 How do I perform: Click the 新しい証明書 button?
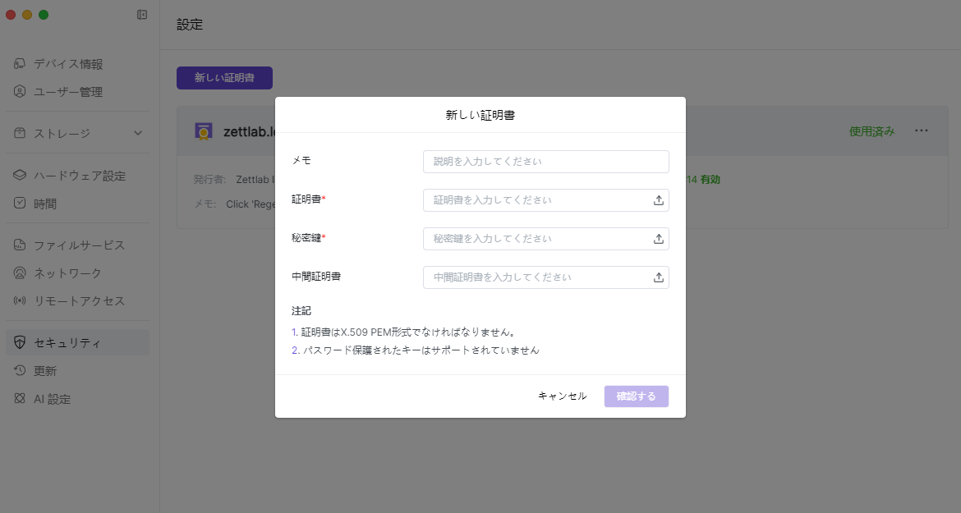224,78
